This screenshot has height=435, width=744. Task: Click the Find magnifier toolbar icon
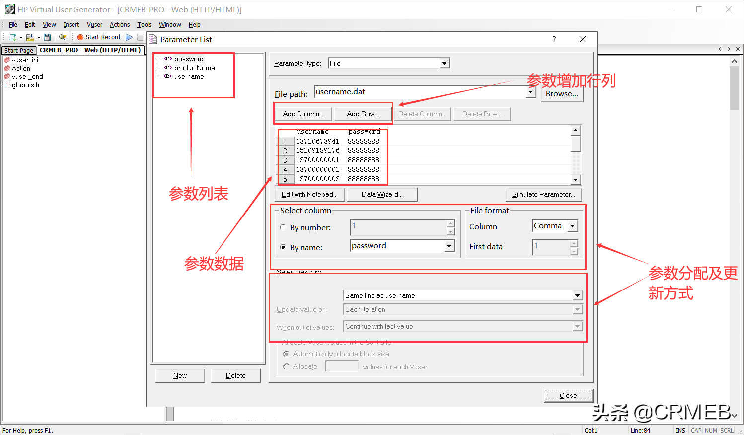pos(62,37)
